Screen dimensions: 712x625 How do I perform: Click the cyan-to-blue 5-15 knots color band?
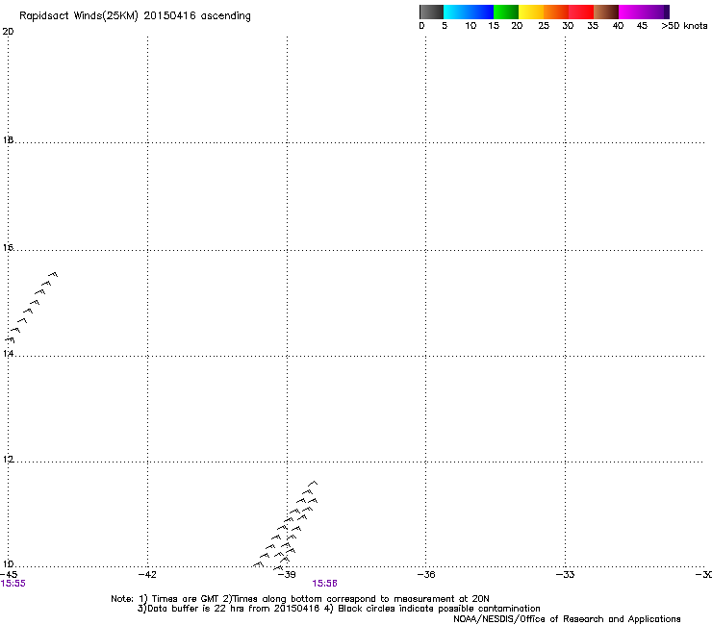(x=469, y=12)
